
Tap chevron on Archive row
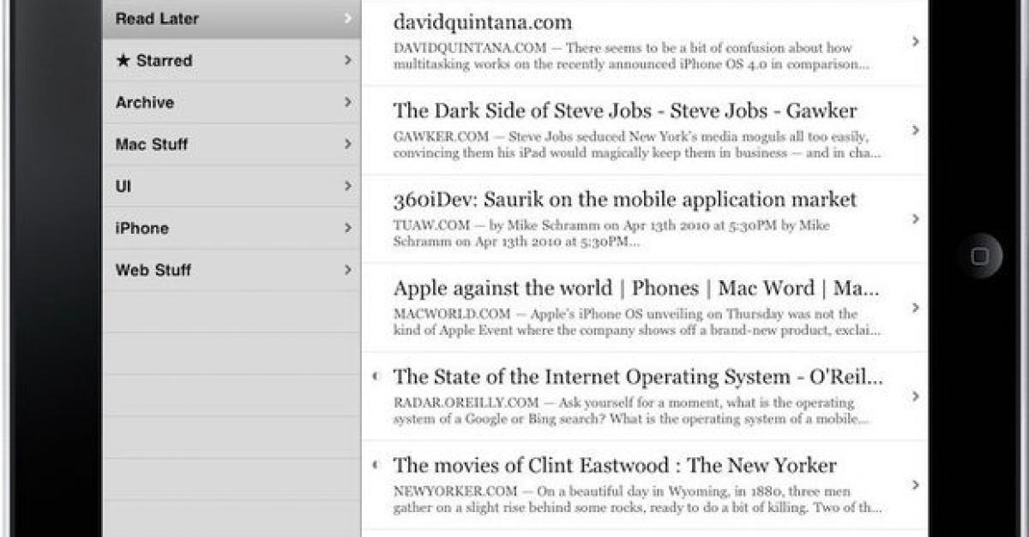(x=347, y=102)
